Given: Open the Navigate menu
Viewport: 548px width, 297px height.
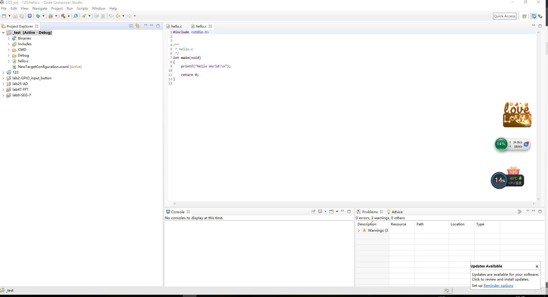Looking at the screenshot, I should tap(40, 9).
